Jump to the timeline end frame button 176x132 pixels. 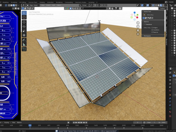coord(86,122)
